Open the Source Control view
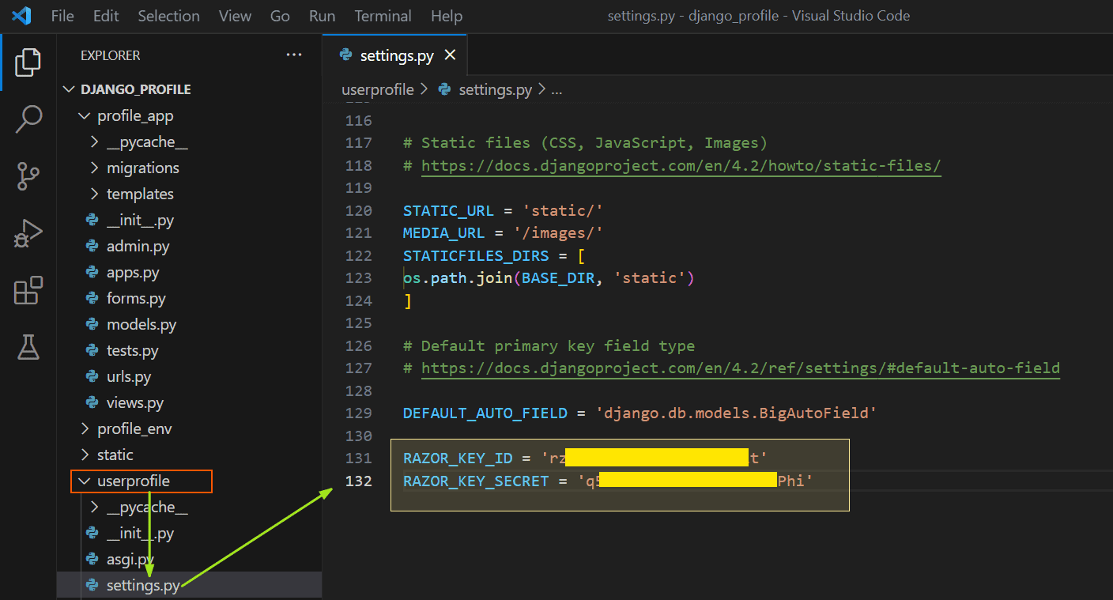Viewport: 1113px width, 600px height. 28,175
